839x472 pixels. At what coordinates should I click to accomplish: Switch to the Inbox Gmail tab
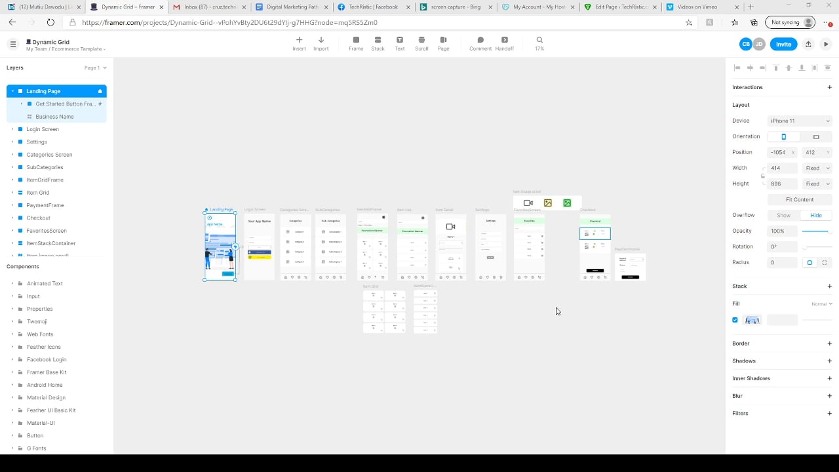pyautogui.click(x=209, y=7)
